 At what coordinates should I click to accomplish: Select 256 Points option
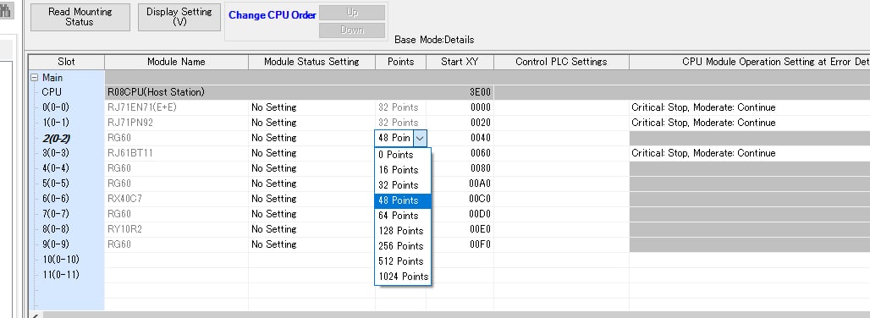(403, 246)
